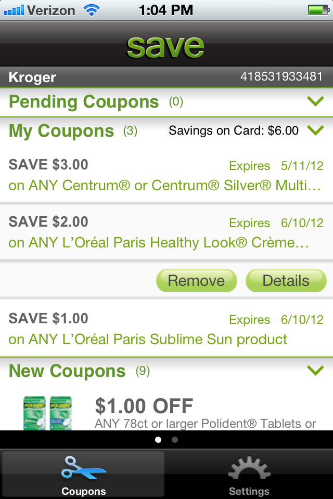The height and width of the screenshot is (499, 333).
Task: Collapse the New Coupons section chevron
Action: coord(315,370)
